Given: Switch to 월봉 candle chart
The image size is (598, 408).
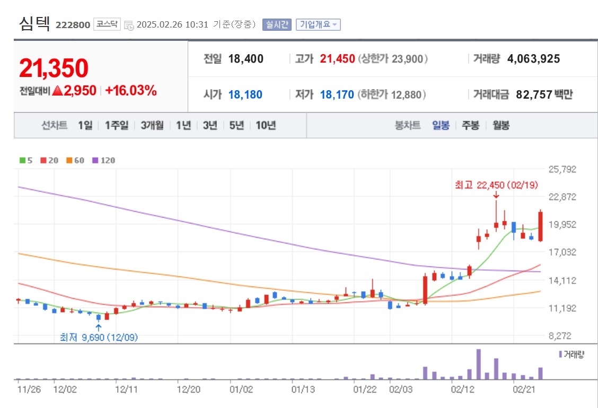Looking at the screenshot, I should pyautogui.click(x=501, y=125).
